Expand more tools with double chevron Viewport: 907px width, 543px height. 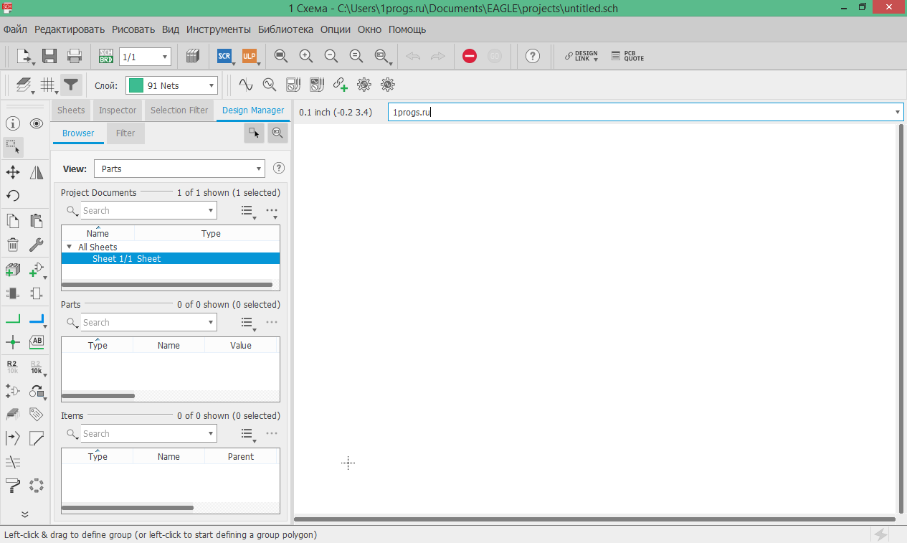pyautogui.click(x=24, y=514)
